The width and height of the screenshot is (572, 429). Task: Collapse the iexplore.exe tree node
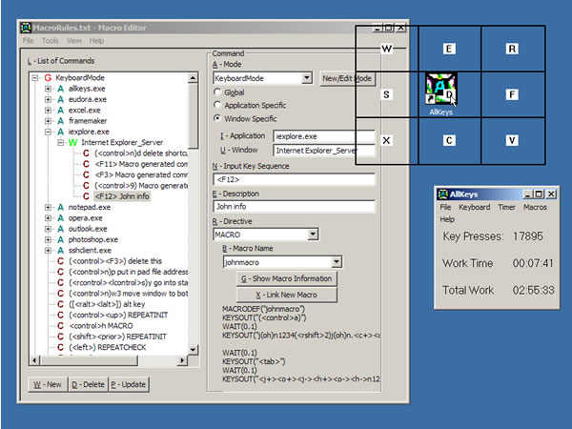(48, 132)
